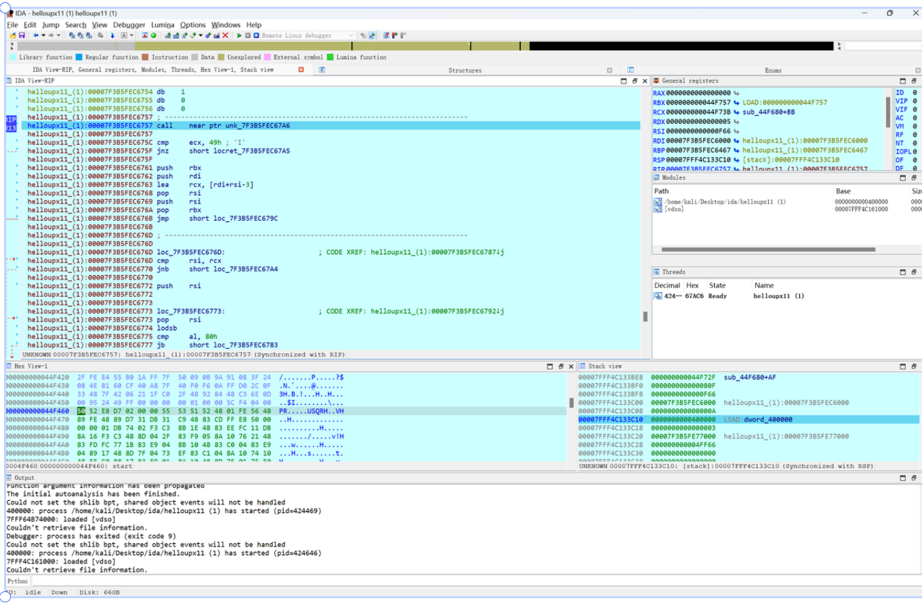Screen dimensions: 922x605
Task: Click the red X icon in debugger toolbar
Action: [225, 35]
